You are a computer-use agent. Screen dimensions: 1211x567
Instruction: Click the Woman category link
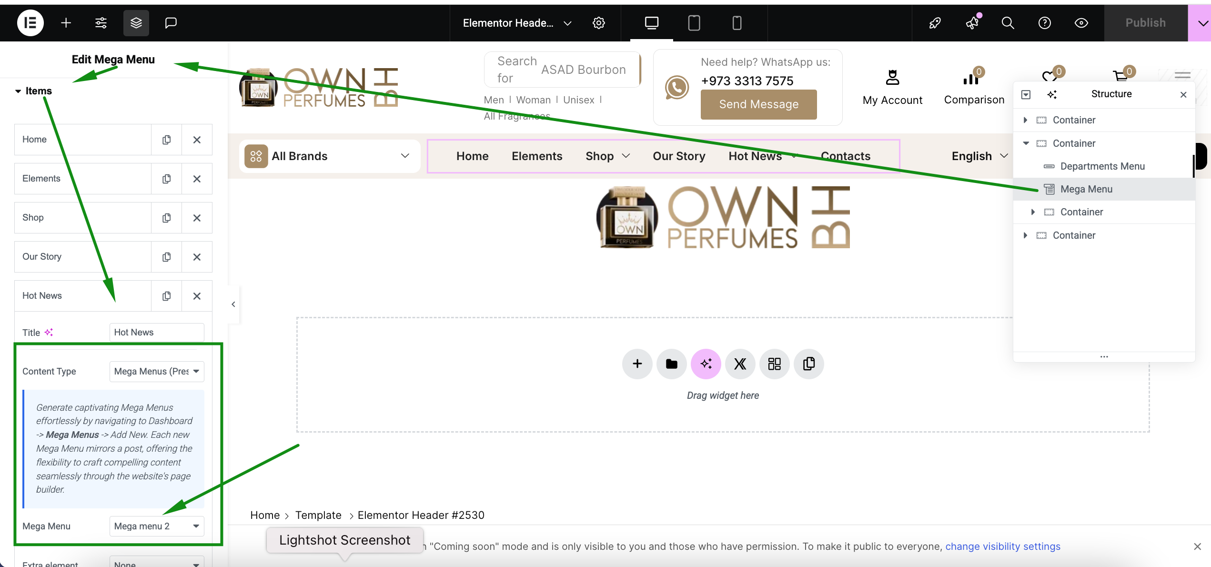click(534, 100)
